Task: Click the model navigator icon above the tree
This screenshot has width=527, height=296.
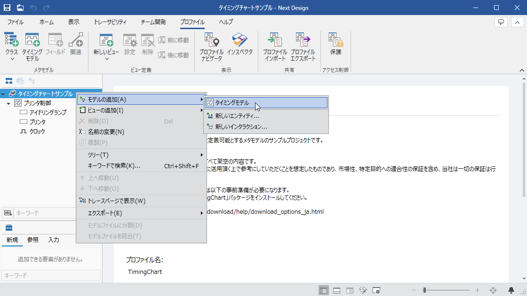Action: point(9,81)
